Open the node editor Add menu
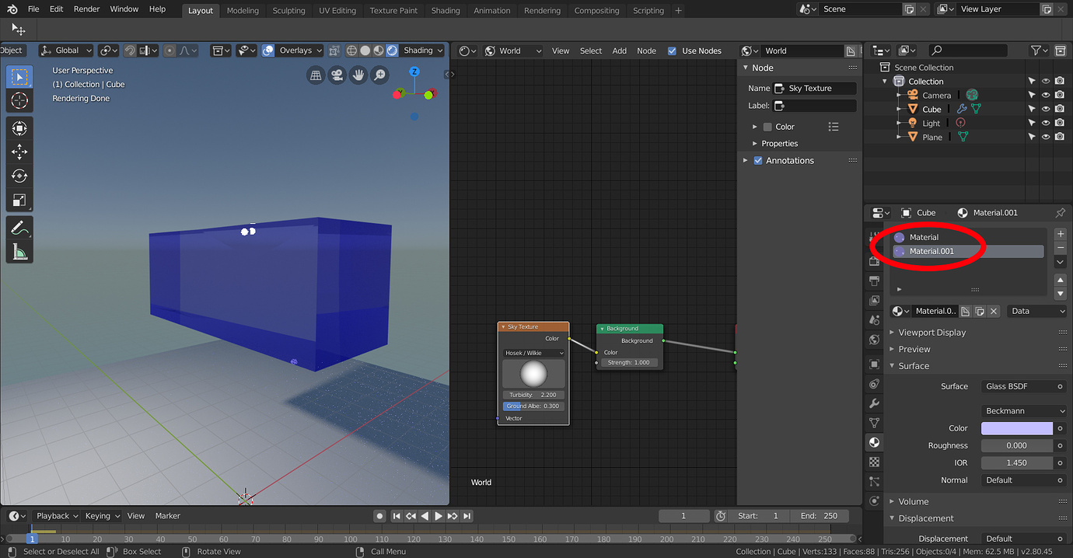This screenshot has height=558, width=1073. [619, 51]
